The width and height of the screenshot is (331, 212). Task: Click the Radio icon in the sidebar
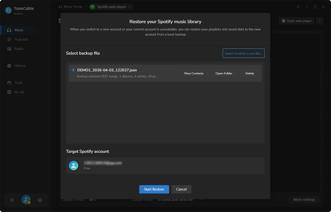(9, 49)
